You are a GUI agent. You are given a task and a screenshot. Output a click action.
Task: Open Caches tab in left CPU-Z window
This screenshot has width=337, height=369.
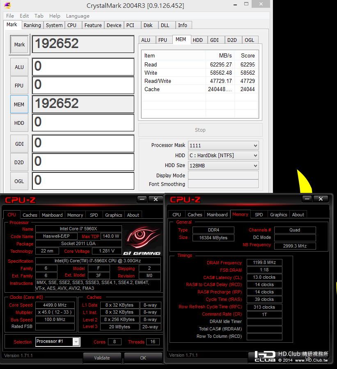(x=30, y=215)
